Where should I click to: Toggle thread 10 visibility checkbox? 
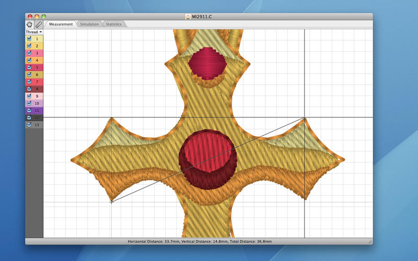[x=29, y=103]
